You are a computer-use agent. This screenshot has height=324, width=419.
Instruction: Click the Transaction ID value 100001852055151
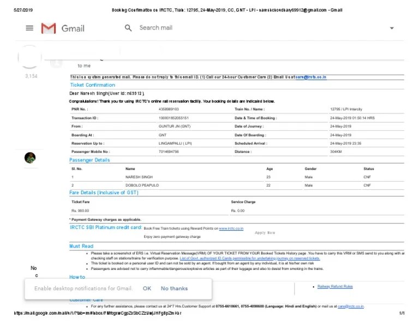(173, 118)
